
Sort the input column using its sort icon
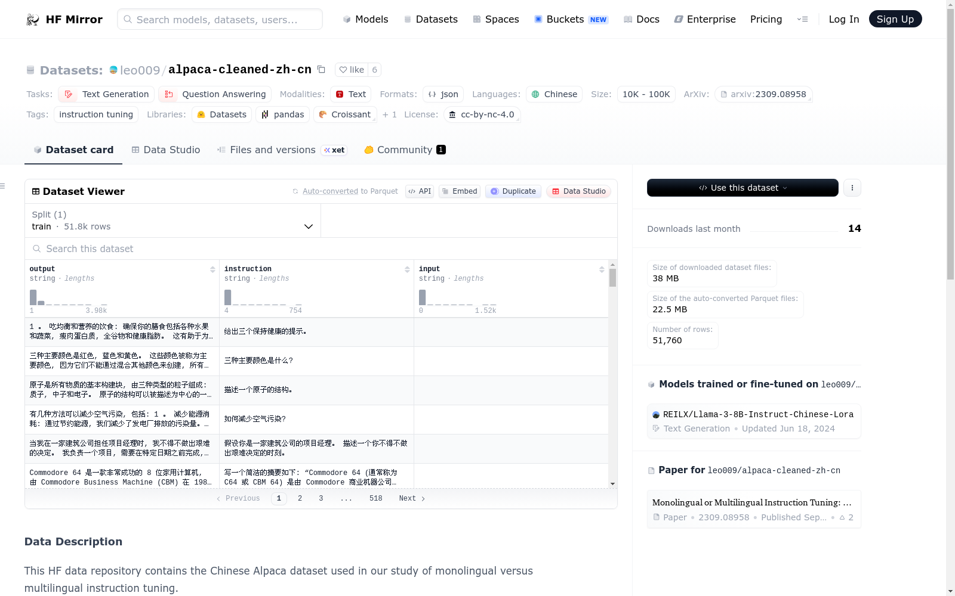(x=602, y=269)
